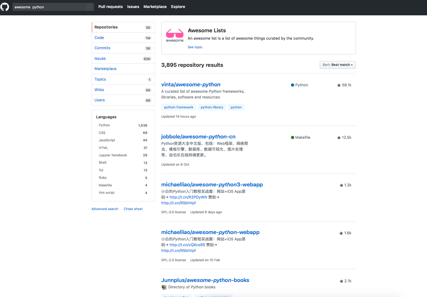The image size is (427, 297).
Task: Click the slash shortcut icon in search box
Action: 89,7
